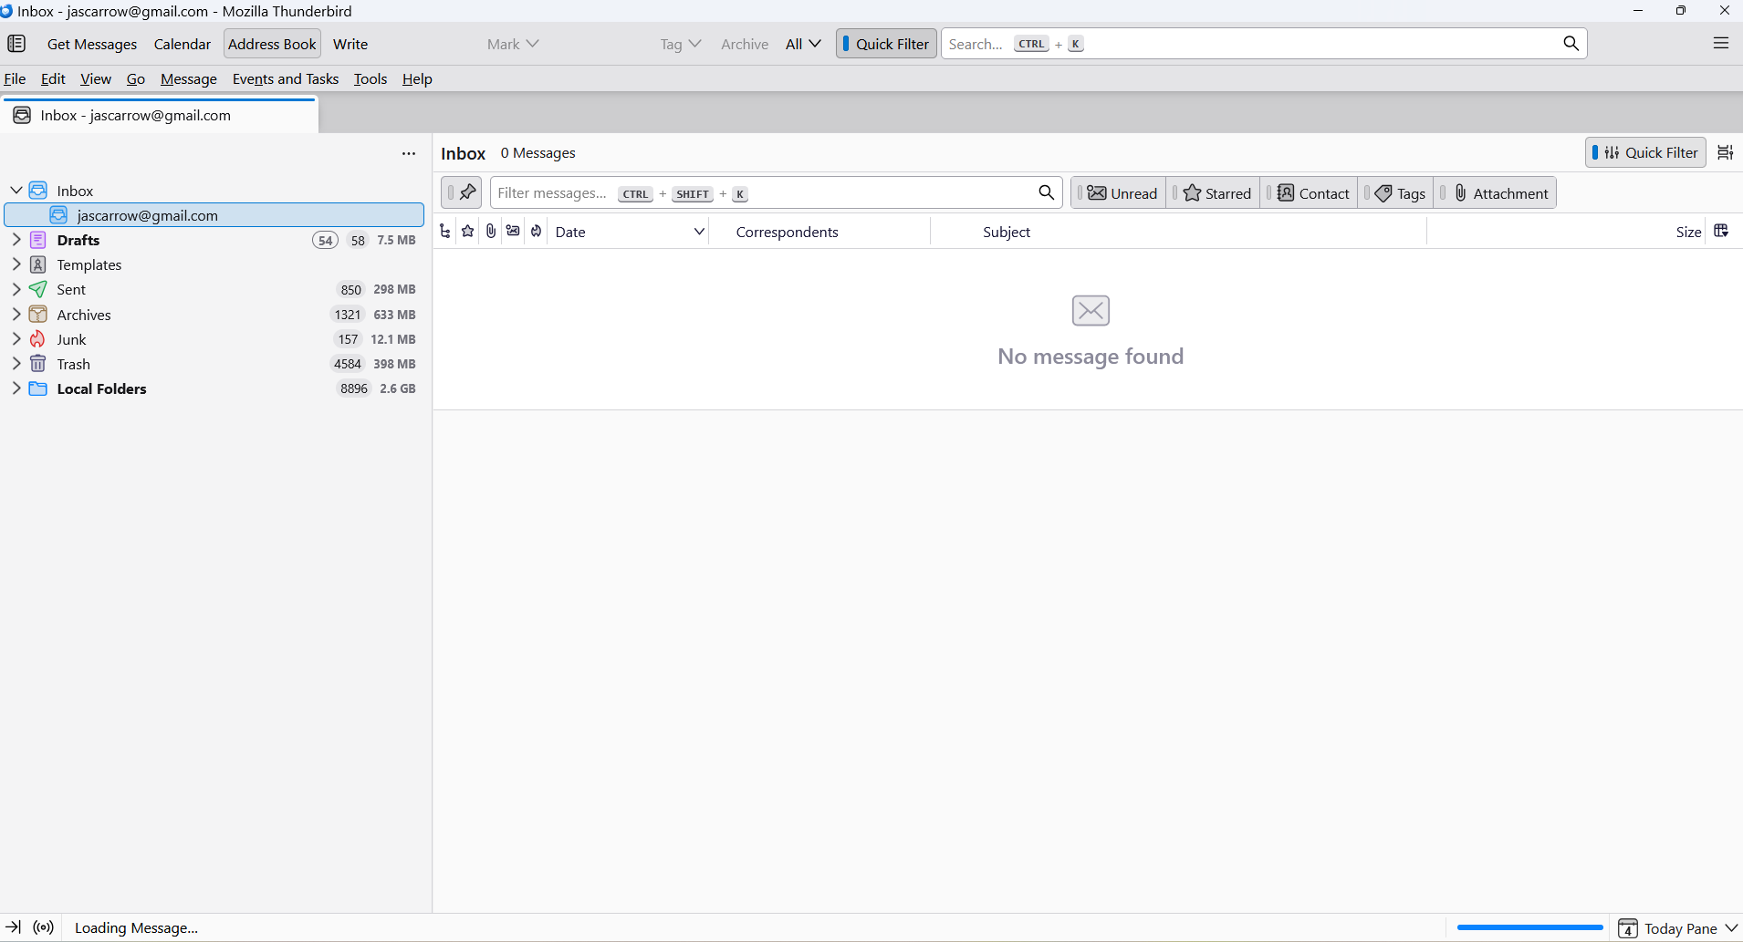The image size is (1743, 942).
Task: Click the message list display options icon
Action: pos(1725,153)
